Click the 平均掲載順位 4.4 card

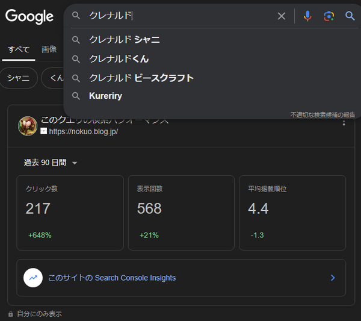[x=292, y=213]
